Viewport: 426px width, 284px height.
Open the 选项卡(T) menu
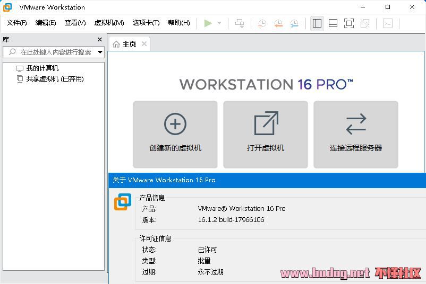point(146,23)
